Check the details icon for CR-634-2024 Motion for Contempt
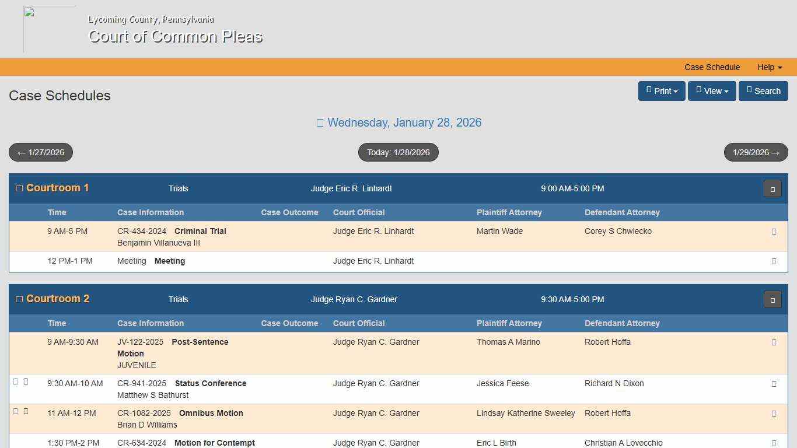Image resolution: width=797 pixels, height=448 pixels. 774,443
